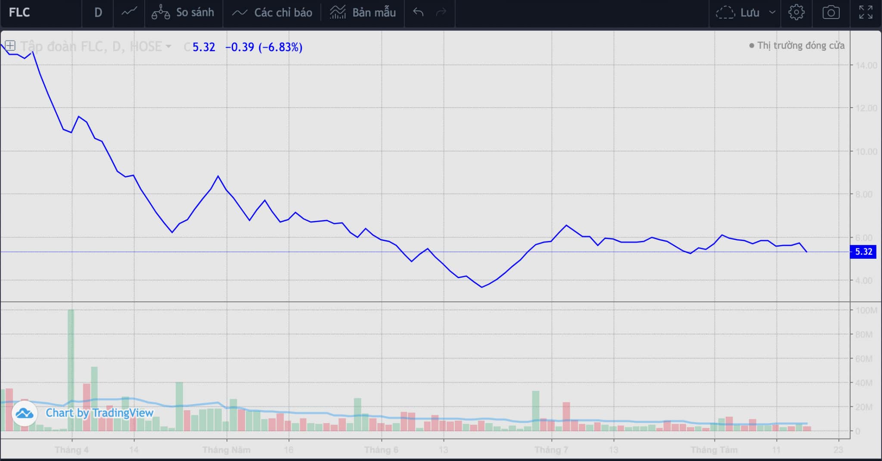Open chart settings gear
This screenshot has width=882, height=461.
(x=796, y=12)
